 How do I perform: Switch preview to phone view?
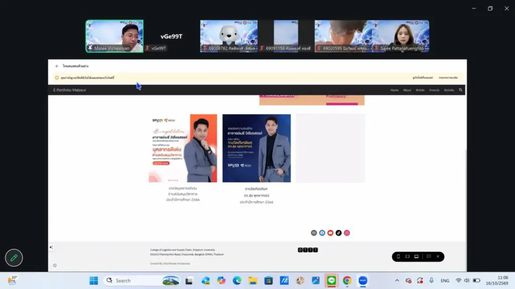[x=398, y=256]
